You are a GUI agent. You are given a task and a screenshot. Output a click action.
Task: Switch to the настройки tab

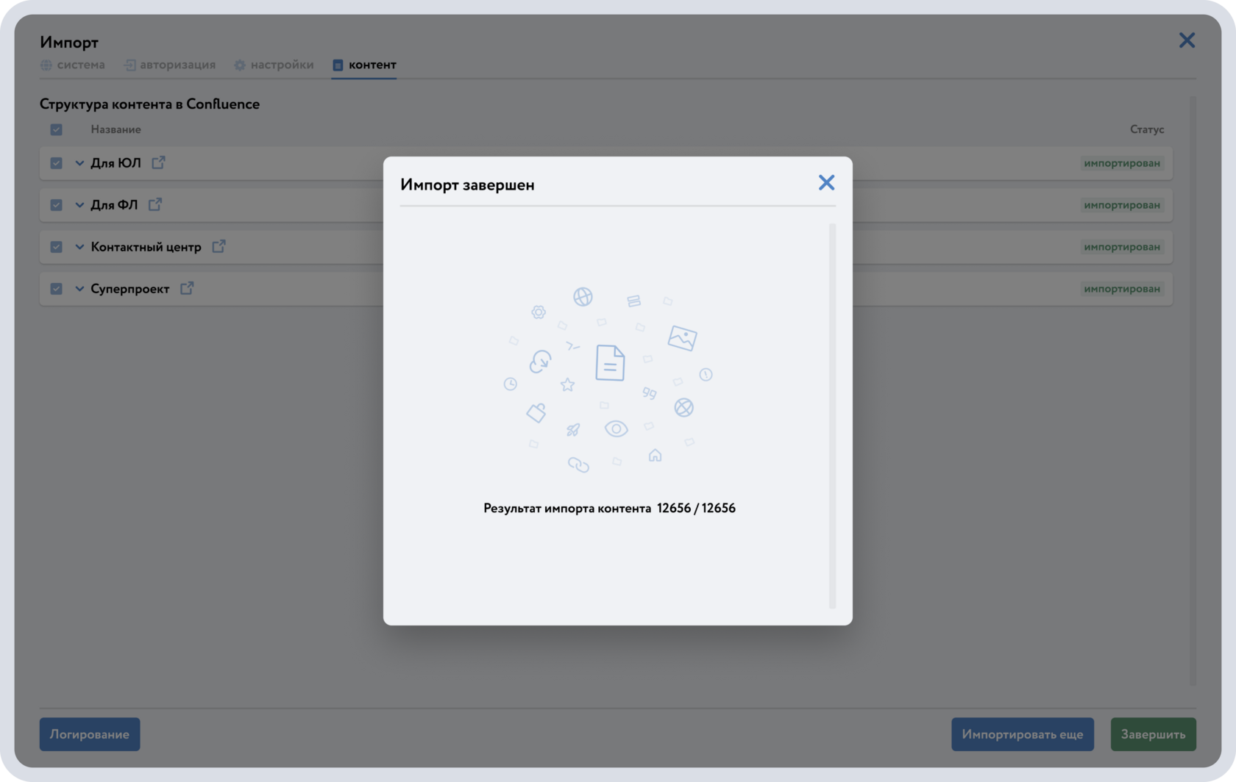pyautogui.click(x=274, y=65)
